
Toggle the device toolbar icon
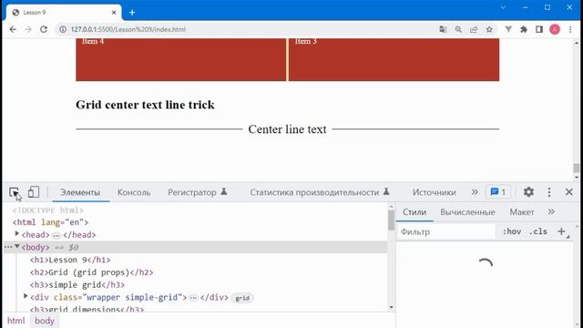34,192
